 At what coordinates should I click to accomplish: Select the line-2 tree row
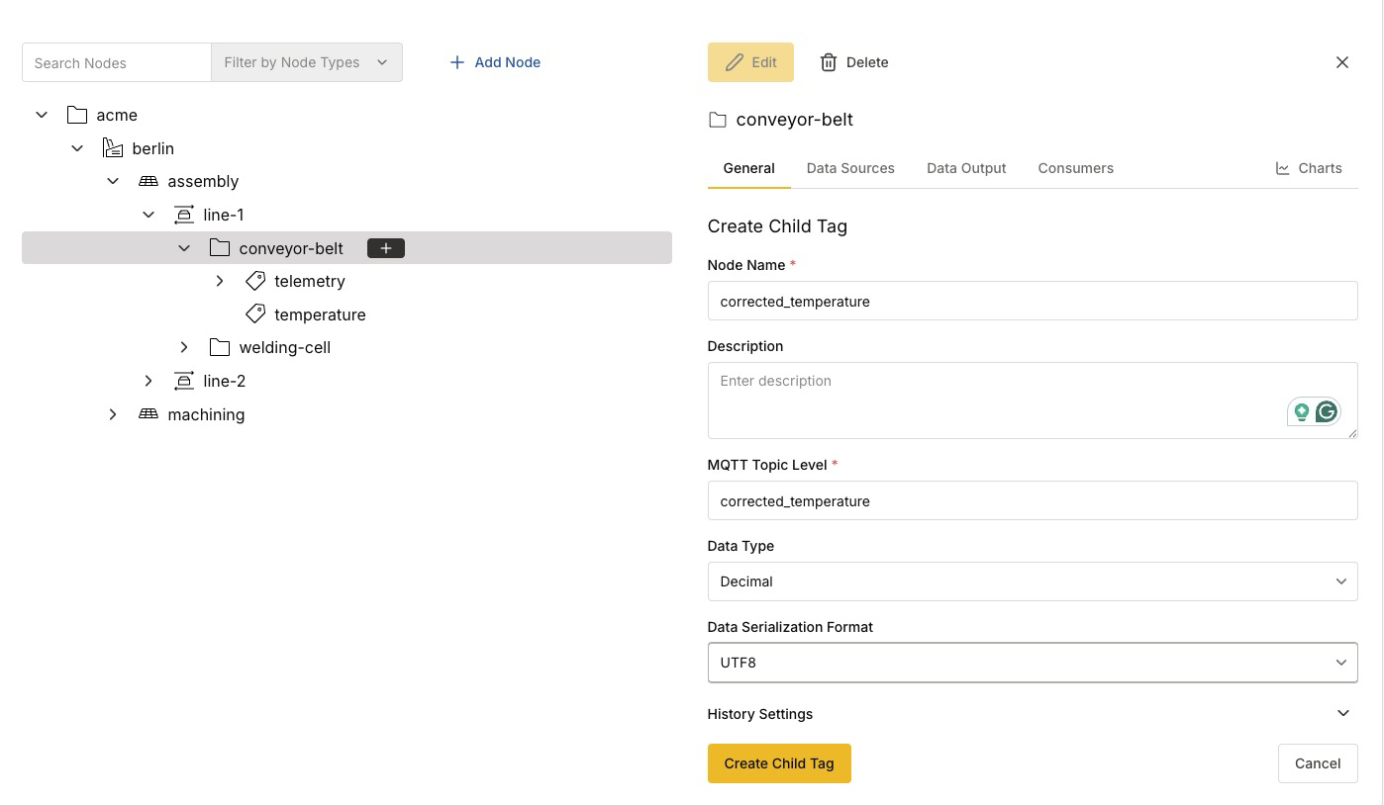point(346,381)
